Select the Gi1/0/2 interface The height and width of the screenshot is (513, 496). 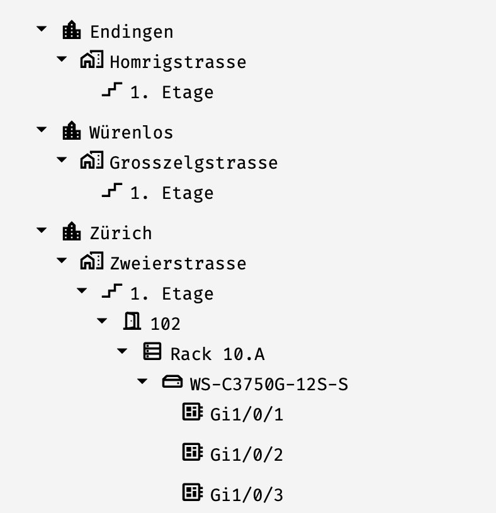[x=246, y=454]
